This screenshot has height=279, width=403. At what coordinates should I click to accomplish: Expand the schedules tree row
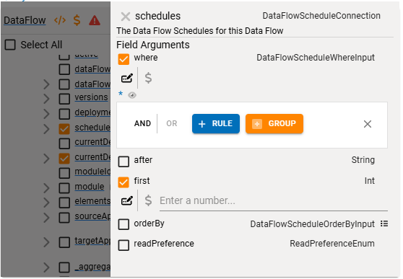click(x=46, y=129)
